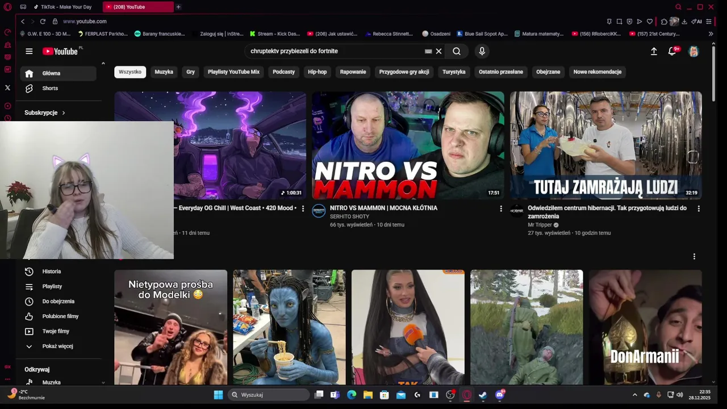Open the Mr Tripper channel link
727x409 pixels.
coord(540,225)
